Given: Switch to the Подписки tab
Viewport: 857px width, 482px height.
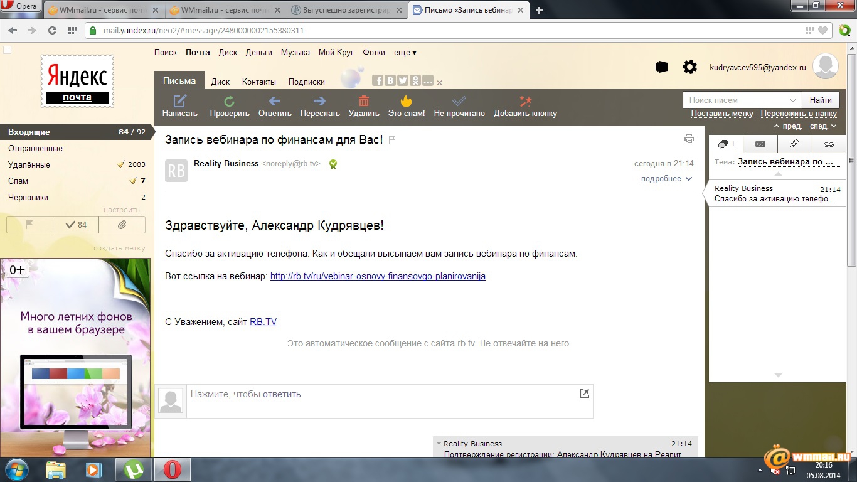Looking at the screenshot, I should (x=307, y=82).
